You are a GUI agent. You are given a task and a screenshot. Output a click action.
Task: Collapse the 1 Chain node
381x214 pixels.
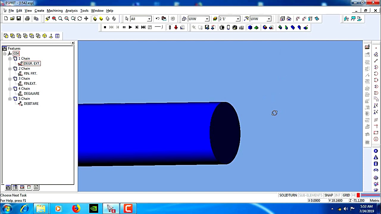(x=10, y=59)
